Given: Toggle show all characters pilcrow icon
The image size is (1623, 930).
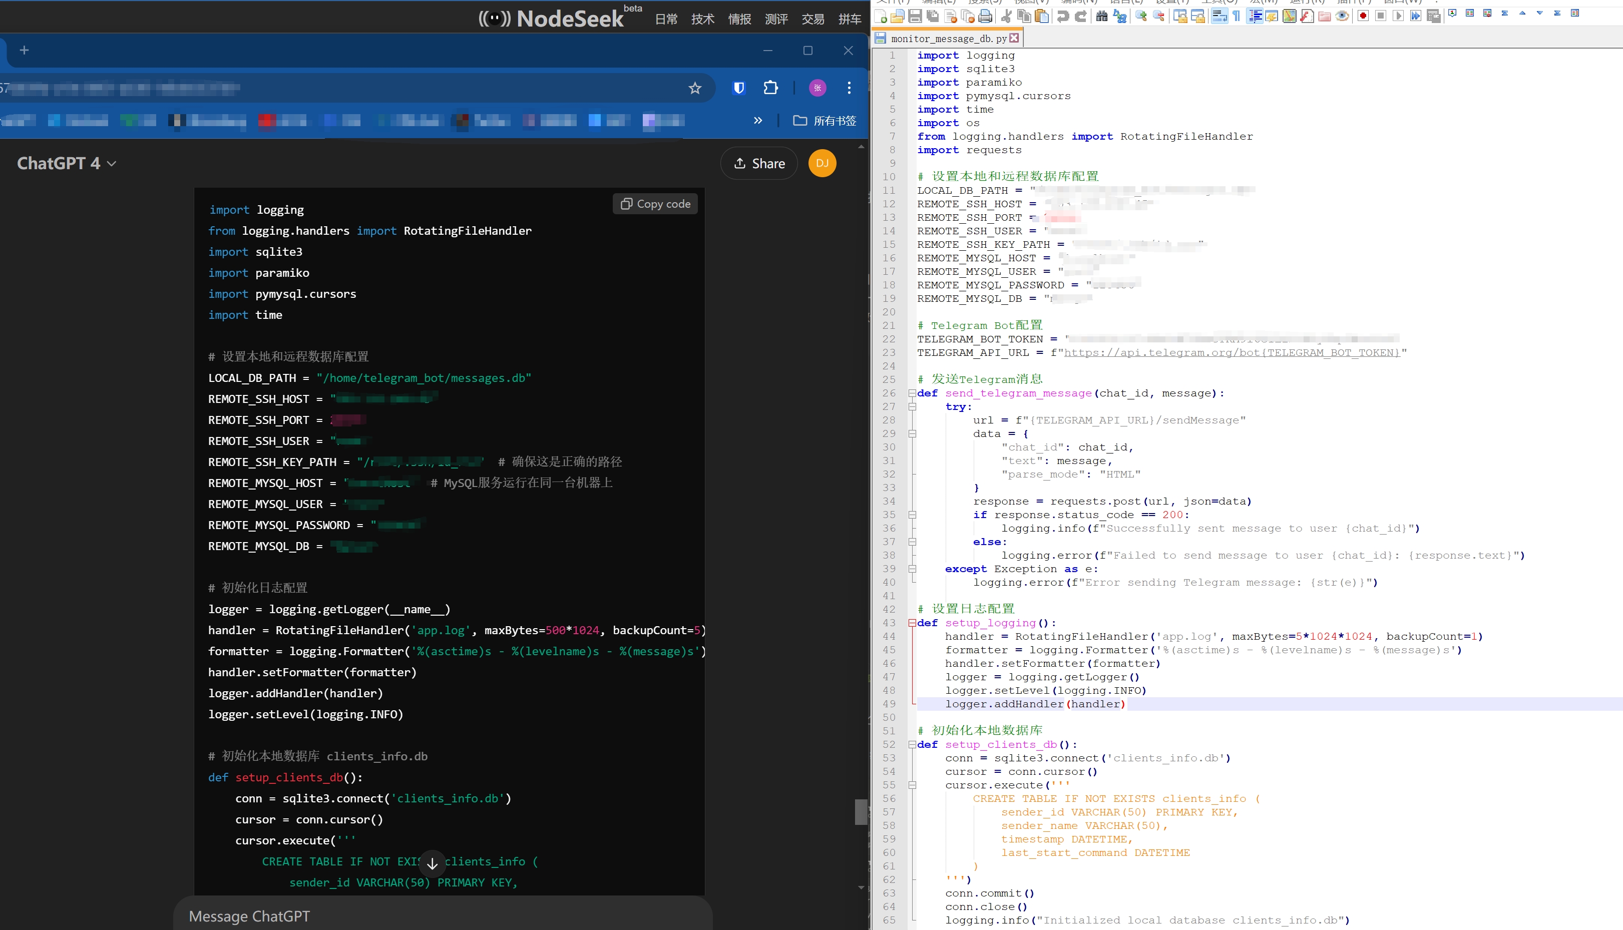Looking at the screenshot, I should (1237, 16).
